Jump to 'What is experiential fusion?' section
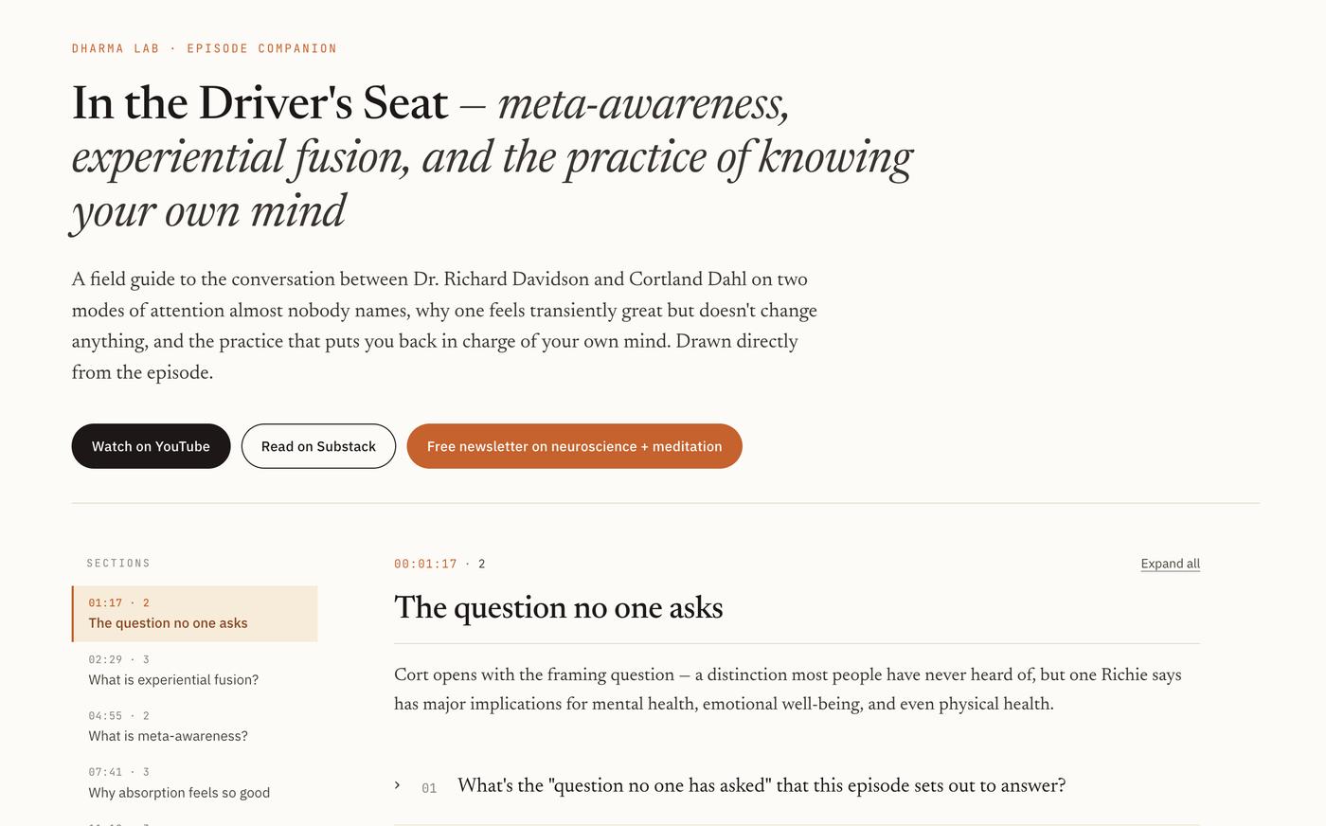The height and width of the screenshot is (826, 1326). click(x=195, y=670)
